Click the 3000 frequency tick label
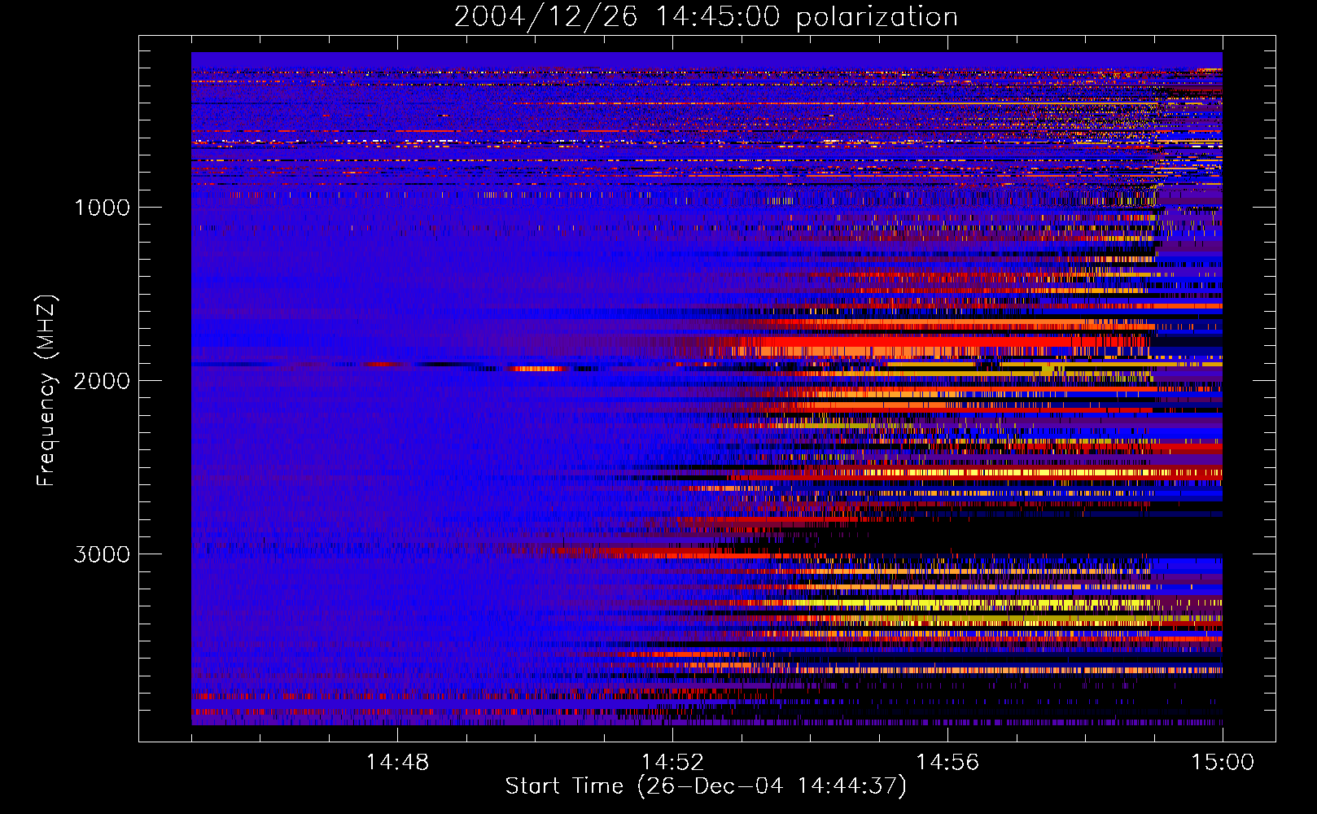Screen dimensions: 1317x814 (102, 554)
